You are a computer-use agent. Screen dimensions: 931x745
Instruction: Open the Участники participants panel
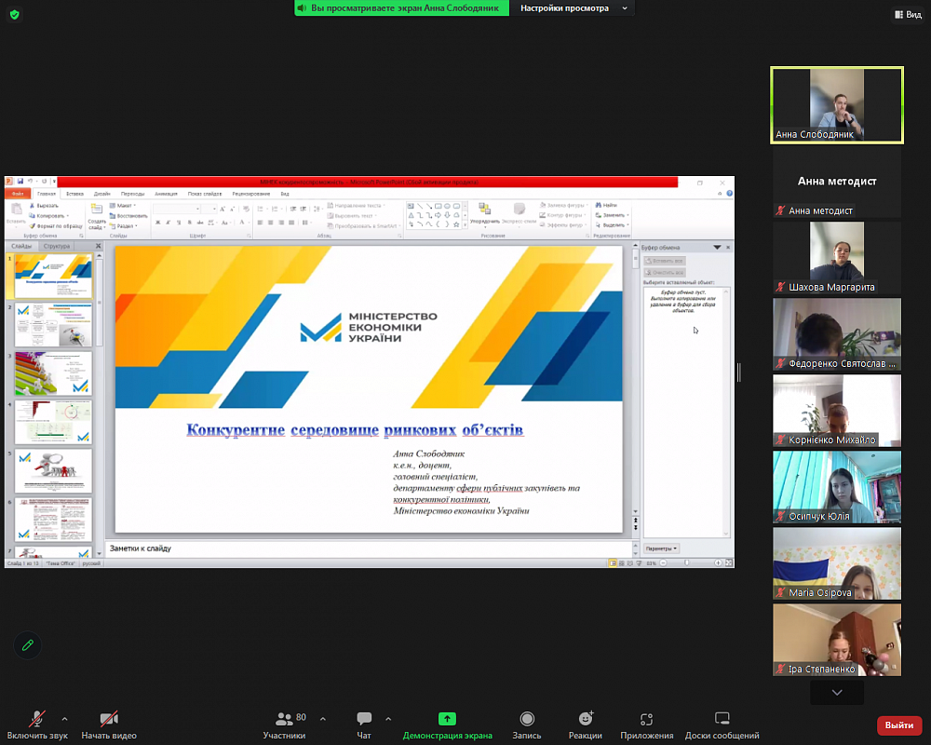click(x=284, y=725)
